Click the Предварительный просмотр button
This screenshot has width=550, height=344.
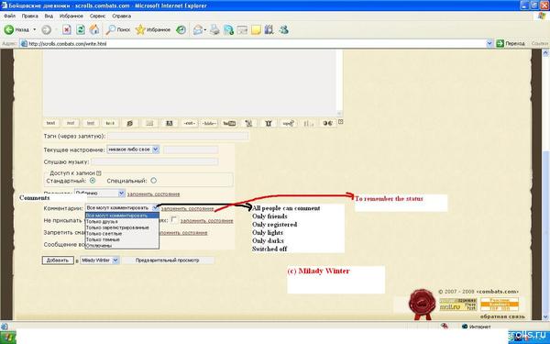(168, 261)
